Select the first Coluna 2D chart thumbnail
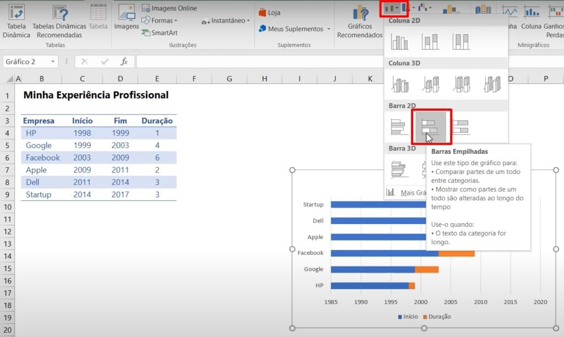Viewport: 564px width, 337px height. [x=399, y=40]
